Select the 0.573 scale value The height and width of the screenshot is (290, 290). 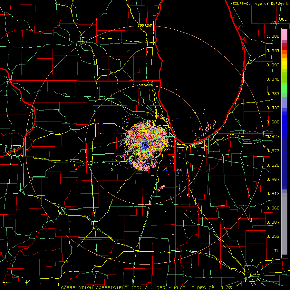coord(273,151)
